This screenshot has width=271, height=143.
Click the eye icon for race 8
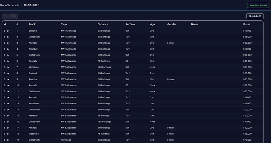pos(8,73)
